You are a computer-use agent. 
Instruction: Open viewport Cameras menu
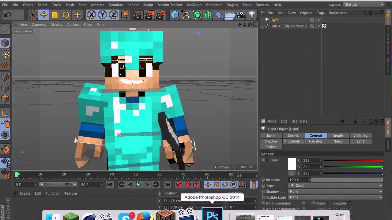pyautogui.click(x=39, y=24)
